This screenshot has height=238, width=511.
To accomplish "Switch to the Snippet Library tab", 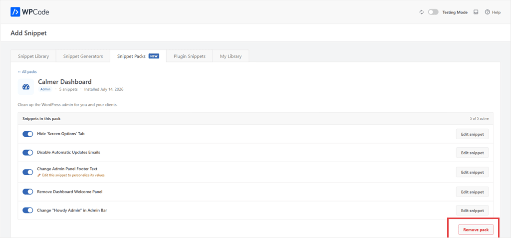I will pyautogui.click(x=33, y=56).
